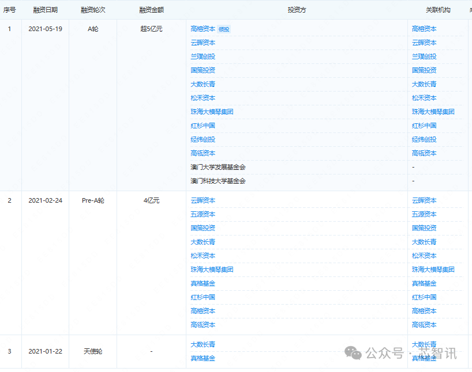Open 松禾资本 in 关联机构 column, A轮 row
The height and width of the screenshot is (372, 472).
tap(424, 98)
